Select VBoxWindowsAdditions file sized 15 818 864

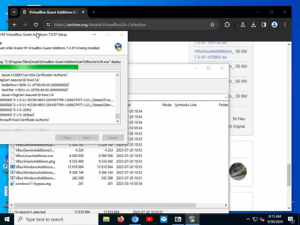click(x=35, y=167)
